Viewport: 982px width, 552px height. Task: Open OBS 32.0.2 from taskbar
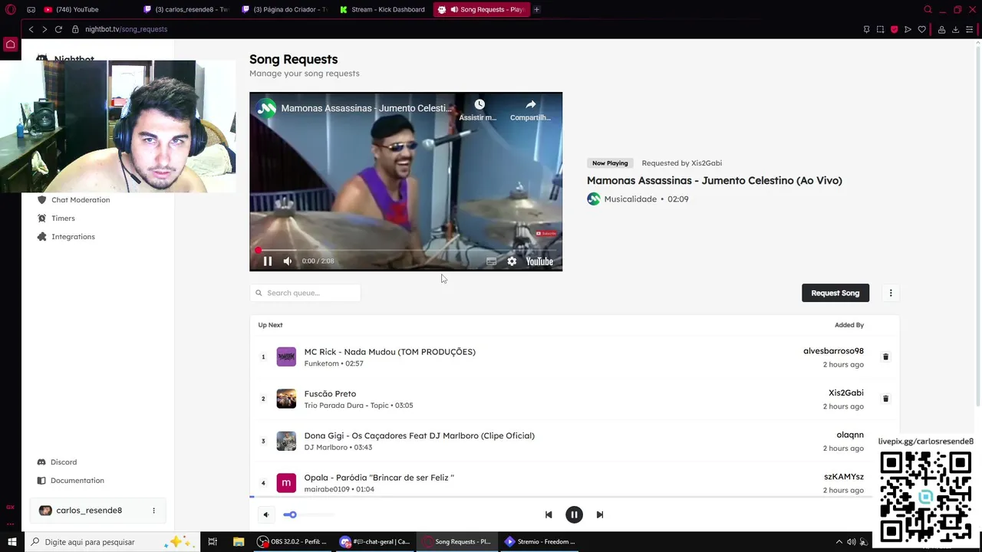click(x=292, y=542)
